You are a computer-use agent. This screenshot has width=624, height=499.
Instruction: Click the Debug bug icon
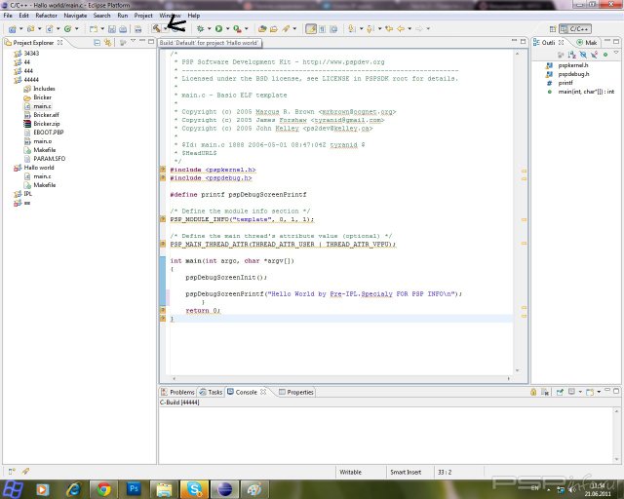tap(198, 29)
